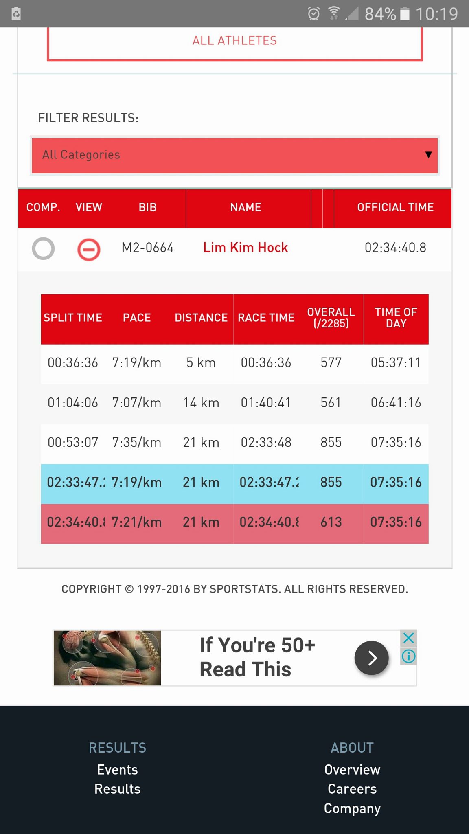Tap the battery icon in status bar
This screenshot has width=469, height=834.
tap(405, 14)
